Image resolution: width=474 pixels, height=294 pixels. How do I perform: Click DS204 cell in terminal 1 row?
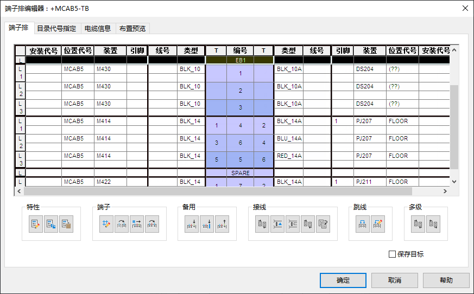(370, 69)
